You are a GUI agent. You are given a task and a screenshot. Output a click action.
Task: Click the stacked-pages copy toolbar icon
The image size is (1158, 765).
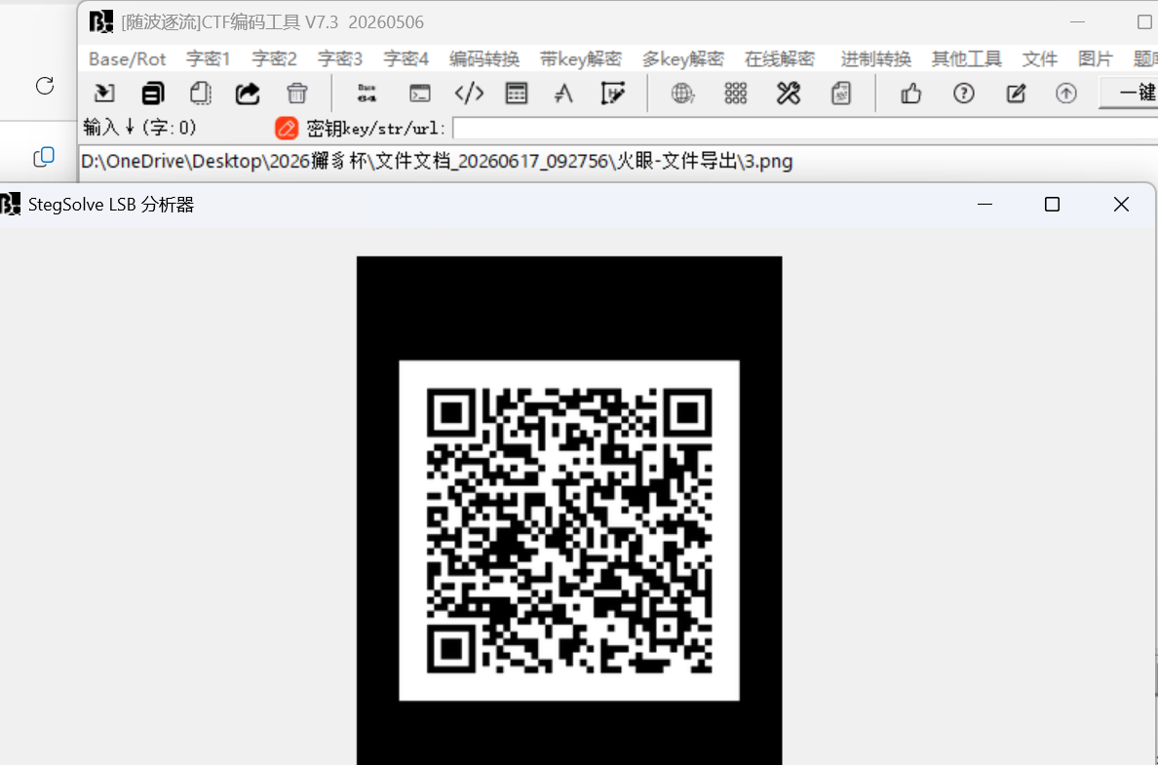tap(153, 93)
